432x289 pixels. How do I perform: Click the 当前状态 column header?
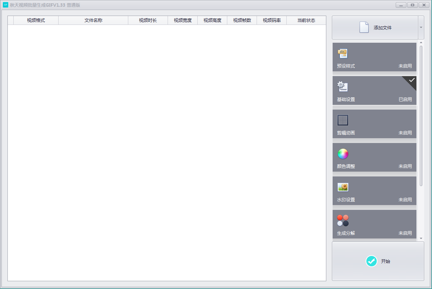pyautogui.click(x=306, y=20)
